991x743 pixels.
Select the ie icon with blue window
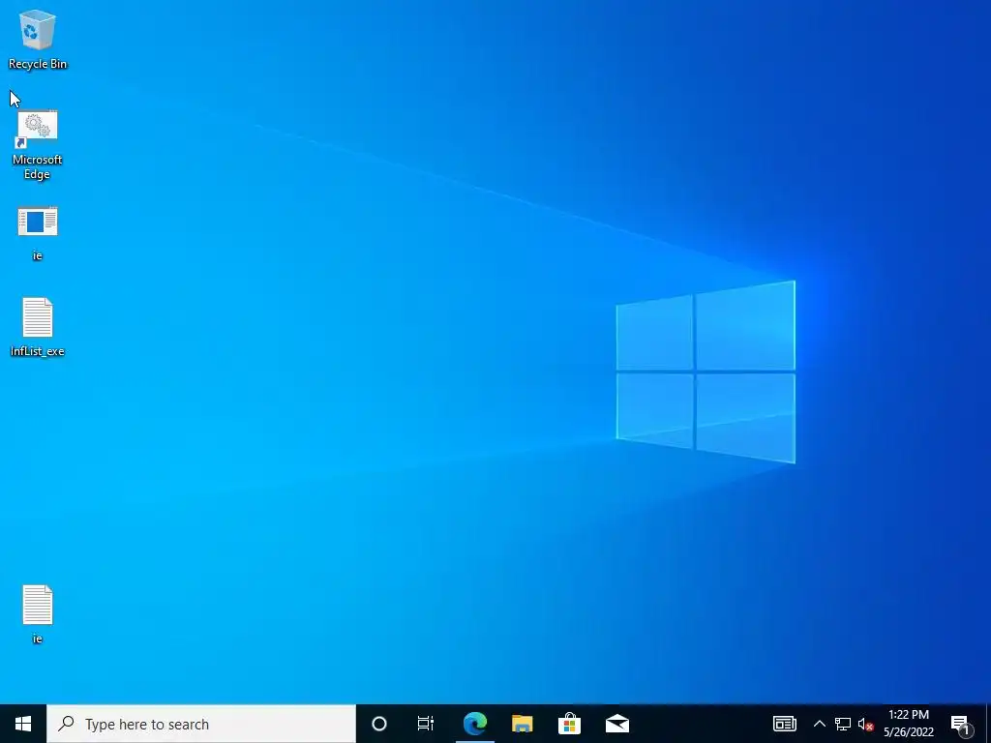[x=38, y=233]
